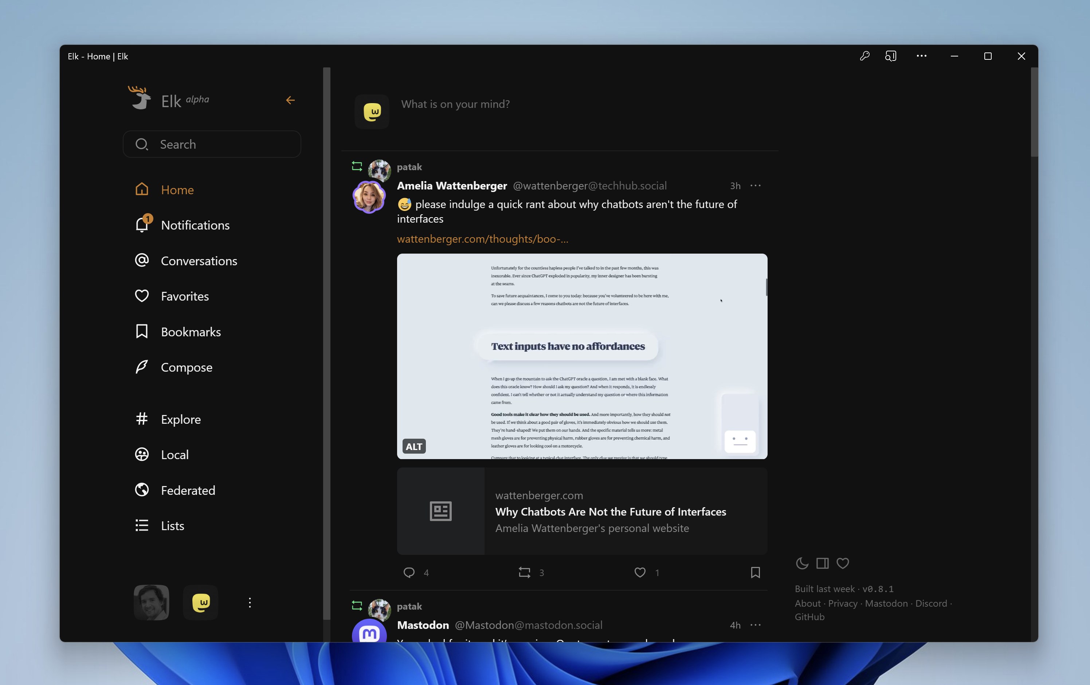Click the Explore hashtag icon
The width and height of the screenshot is (1090, 685).
tap(142, 419)
